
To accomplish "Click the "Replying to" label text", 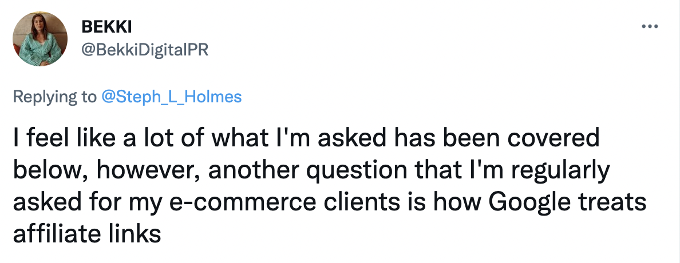I will [x=54, y=97].
